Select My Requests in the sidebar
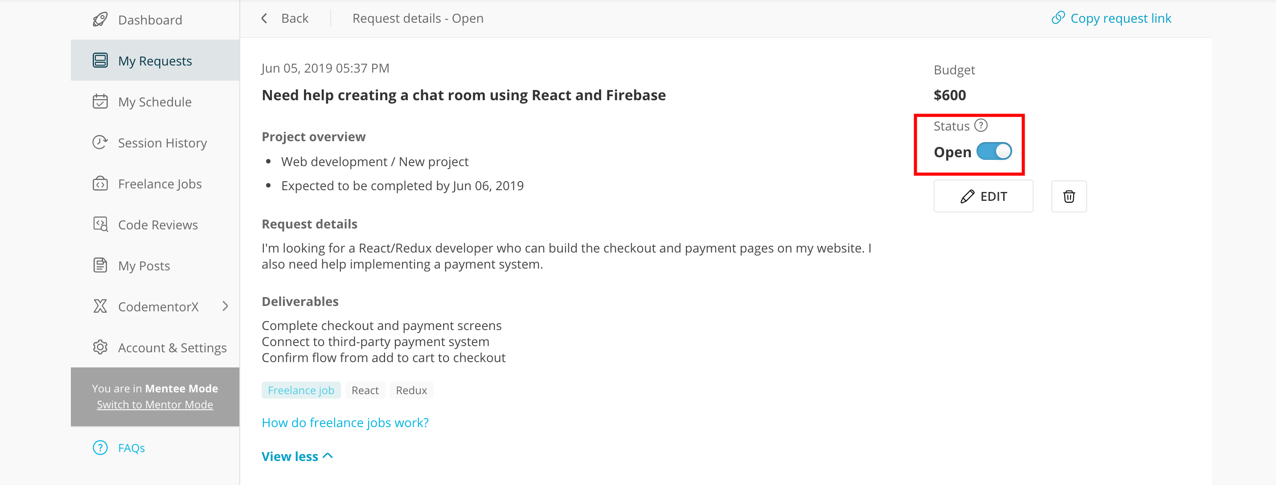The image size is (1276, 485). [x=155, y=61]
